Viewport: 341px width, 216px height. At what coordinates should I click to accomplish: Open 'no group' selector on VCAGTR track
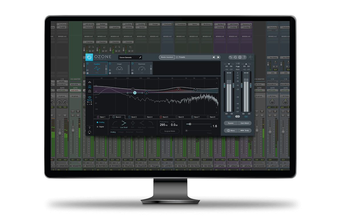tap(75, 96)
